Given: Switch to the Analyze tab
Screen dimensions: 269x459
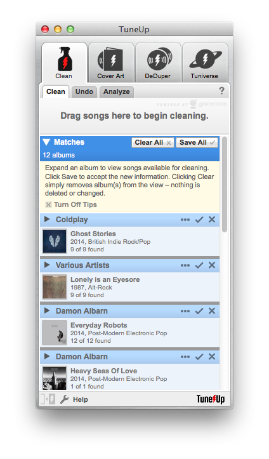Looking at the screenshot, I should click(x=116, y=91).
